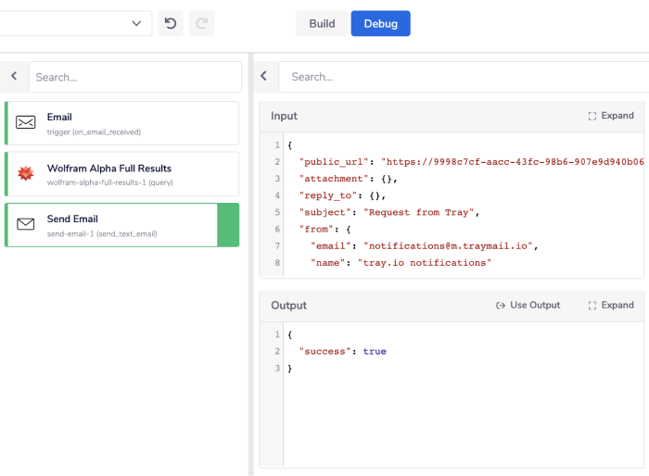Click the Wolfram Alpha red star icon

pyautogui.click(x=26, y=174)
